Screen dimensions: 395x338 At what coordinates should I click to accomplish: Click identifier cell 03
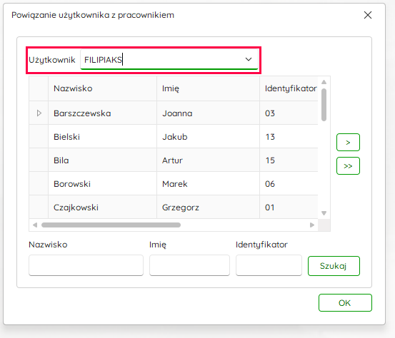(x=289, y=113)
